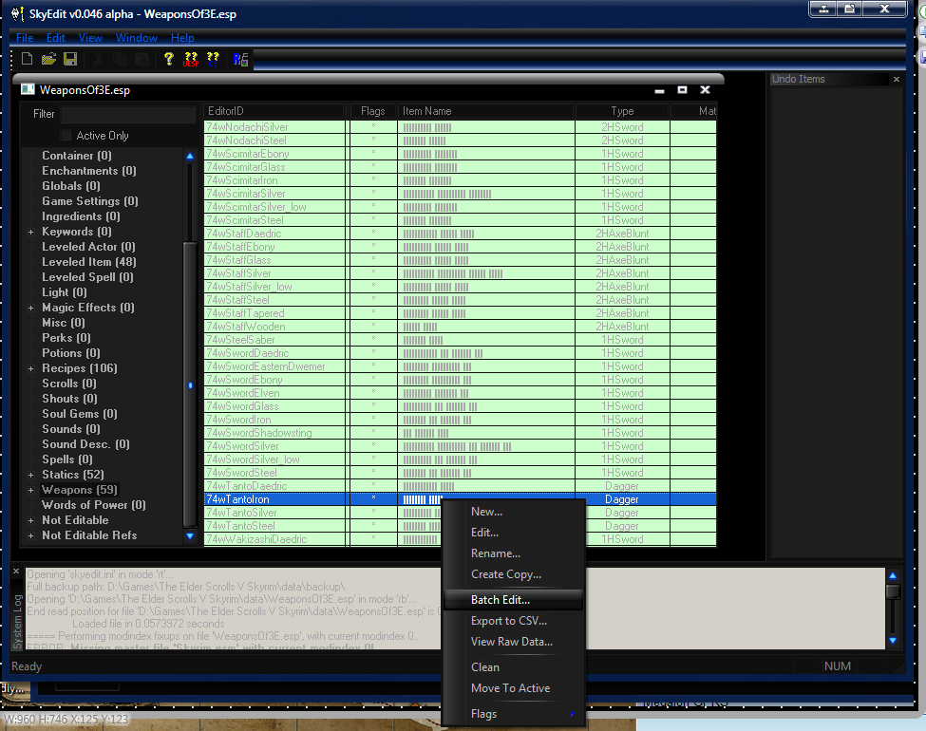Click the New file toolbar icon
The width and height of the screenshot is (926, 731).
pos(28,59)
